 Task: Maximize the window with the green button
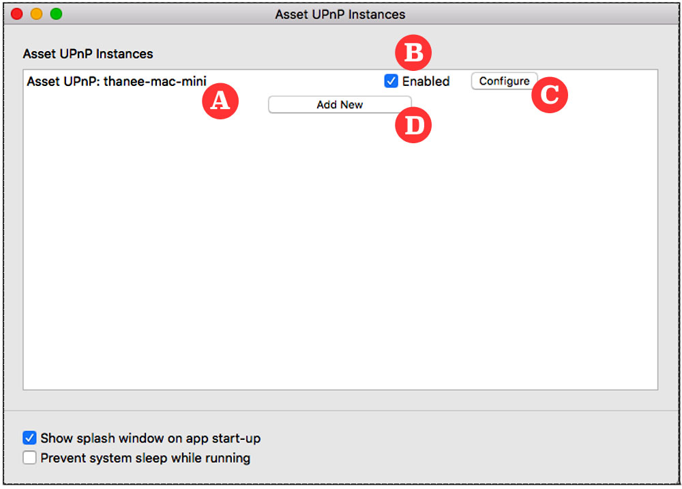(56, 14)
